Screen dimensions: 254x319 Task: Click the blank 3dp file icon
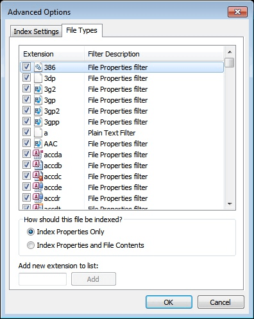[x=38, y=78]
